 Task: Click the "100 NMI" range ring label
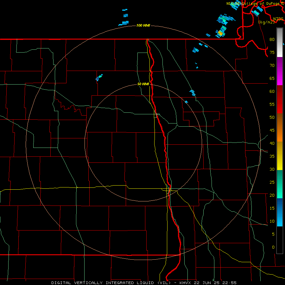tap(143, 25)
